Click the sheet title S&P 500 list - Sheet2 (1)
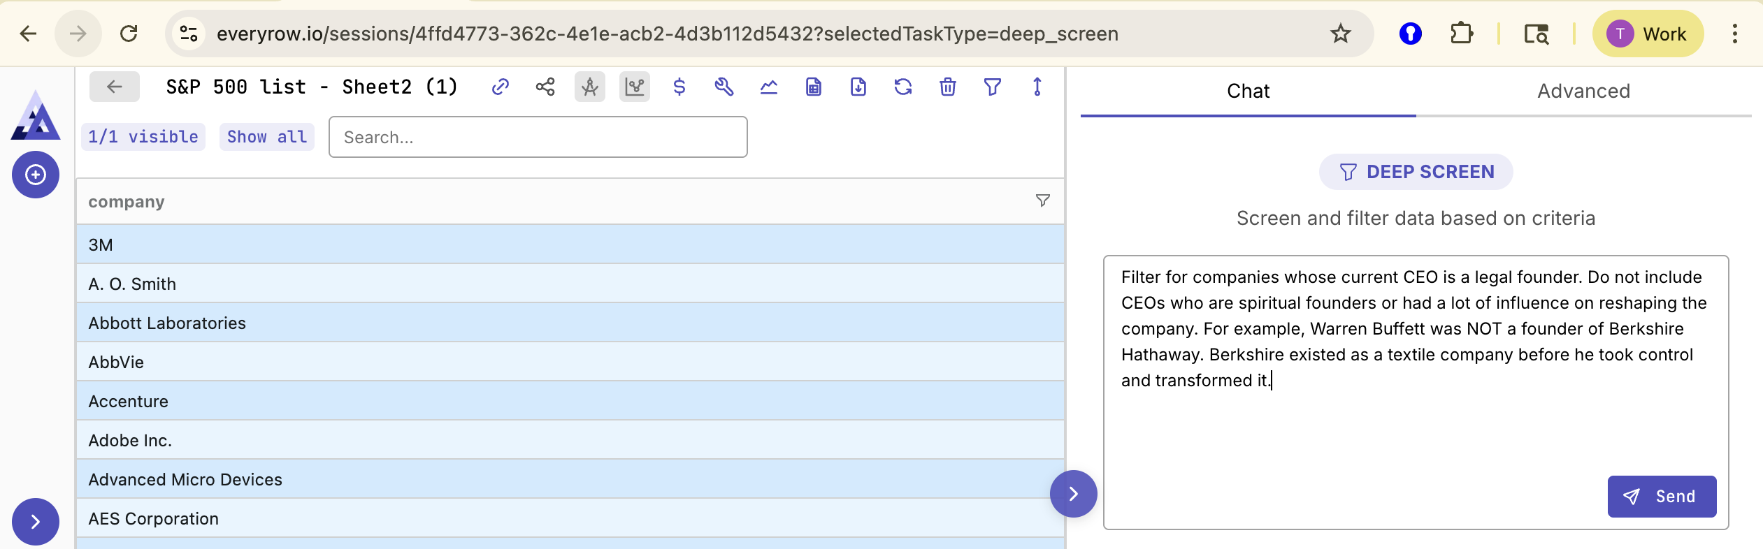Viewport: 1763px width, 549px height. tap(312, 87)
